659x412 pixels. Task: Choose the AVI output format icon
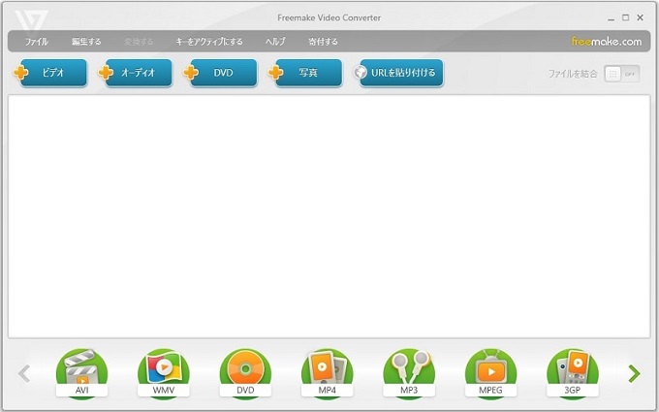(x=82, y=373)
